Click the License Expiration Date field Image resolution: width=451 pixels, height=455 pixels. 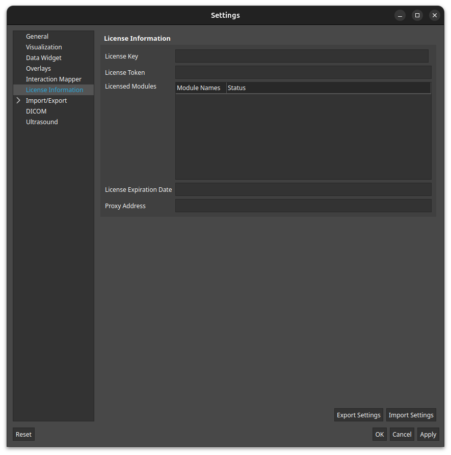click(303, 189)
